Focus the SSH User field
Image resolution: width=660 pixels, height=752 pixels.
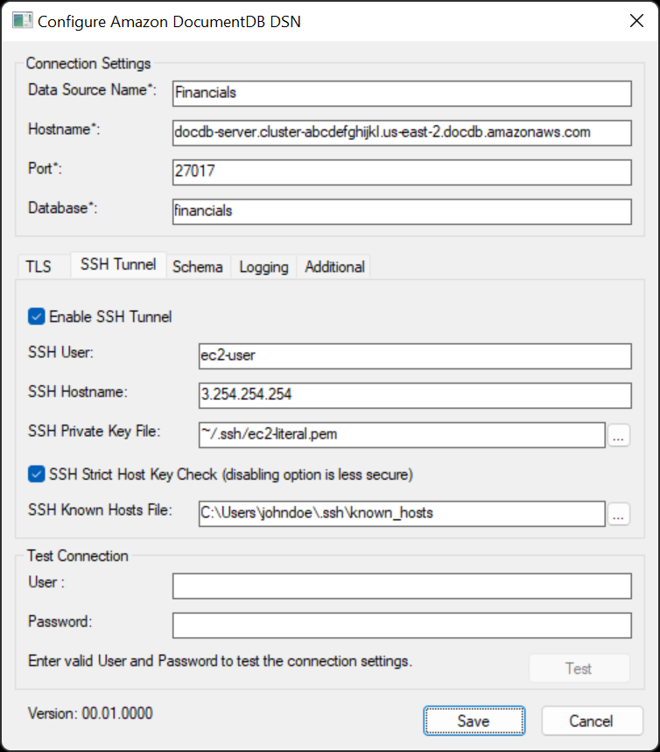(x=415, y=356)
